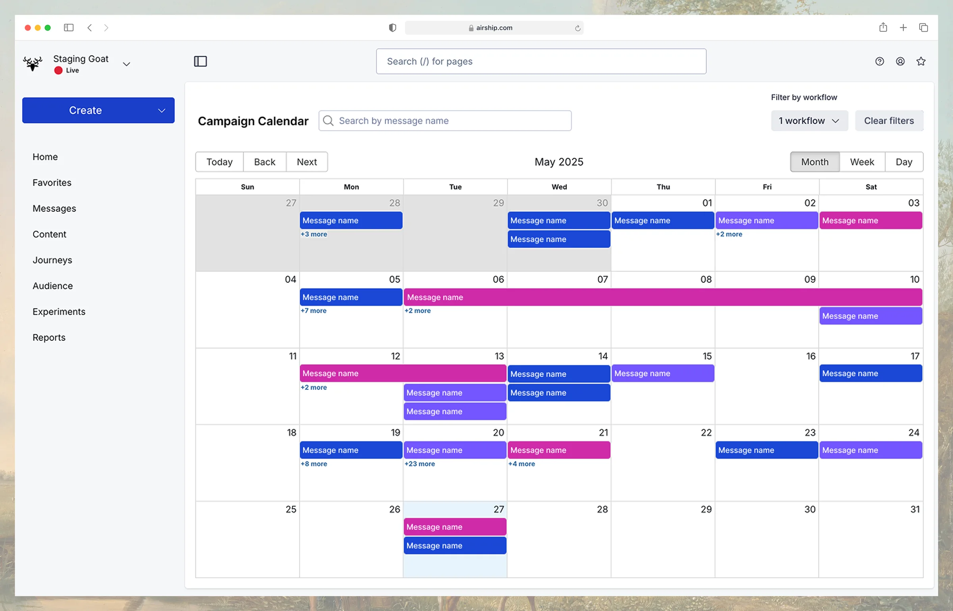Expand +4 more on May 21
The height and width of the screenshot is (611, 953).
coord(522,464)
